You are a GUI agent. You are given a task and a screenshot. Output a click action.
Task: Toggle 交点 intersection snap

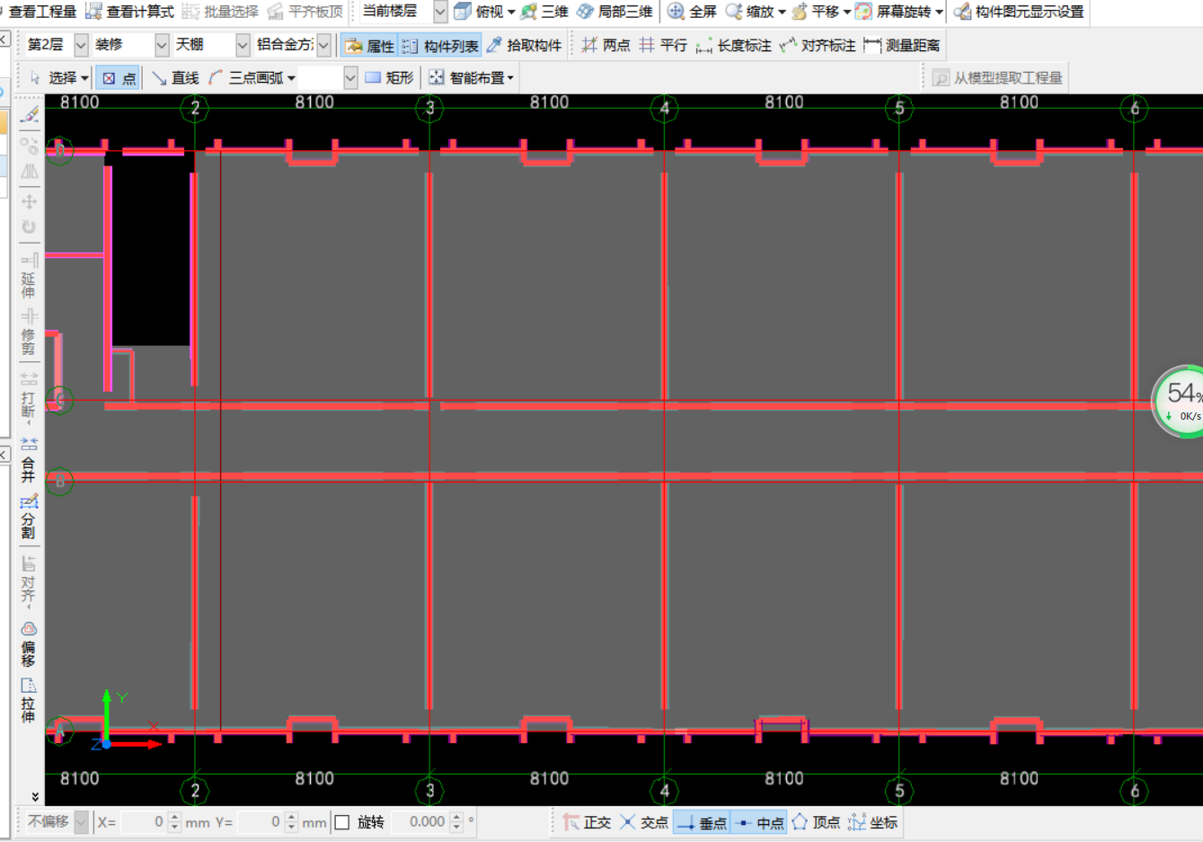pyautogui.click(x=644, y=822)
